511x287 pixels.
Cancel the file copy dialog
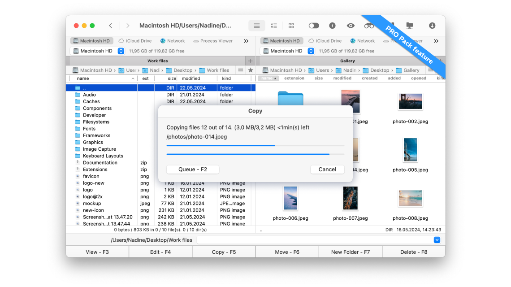point(327,169)
